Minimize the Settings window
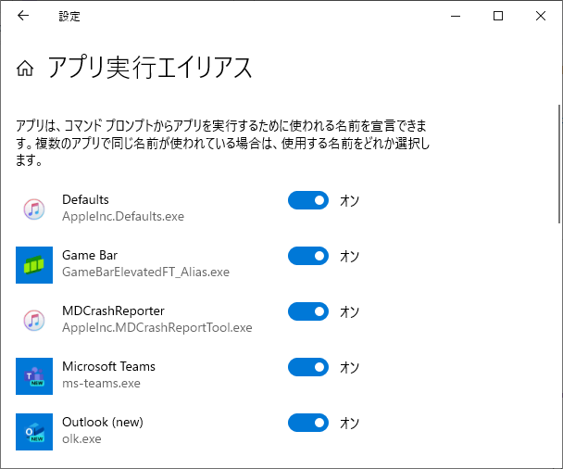This screenshot has height=469, width=563. pyautogui.click(x=456, y=16)
